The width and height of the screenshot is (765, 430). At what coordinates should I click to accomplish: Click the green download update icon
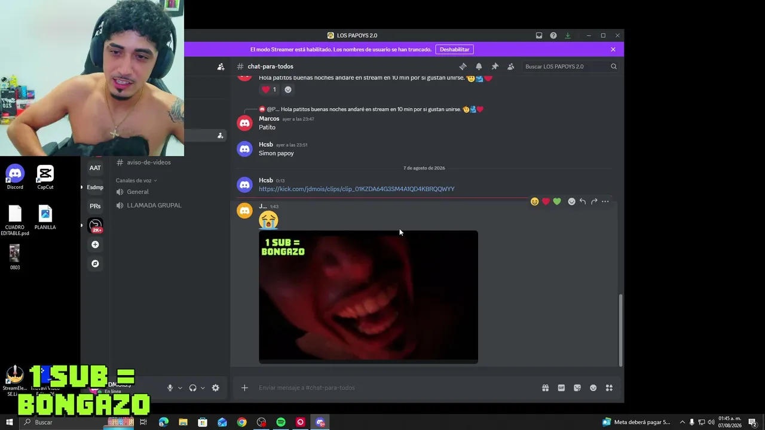(568, 35)
